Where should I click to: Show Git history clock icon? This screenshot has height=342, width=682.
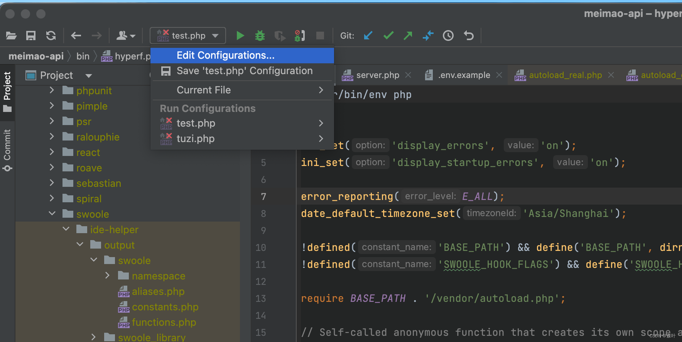coord(448,36)
